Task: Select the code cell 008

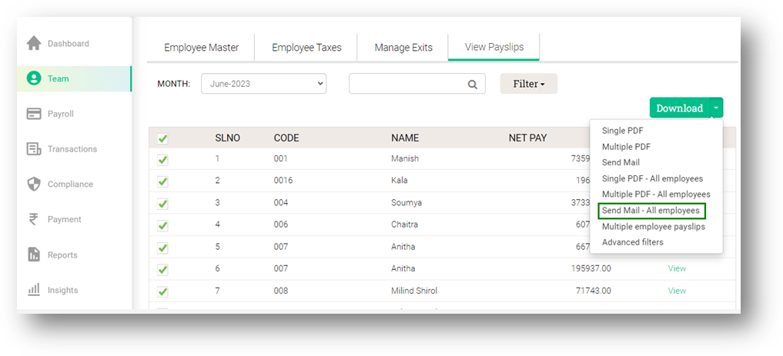Action: point(281,291)
